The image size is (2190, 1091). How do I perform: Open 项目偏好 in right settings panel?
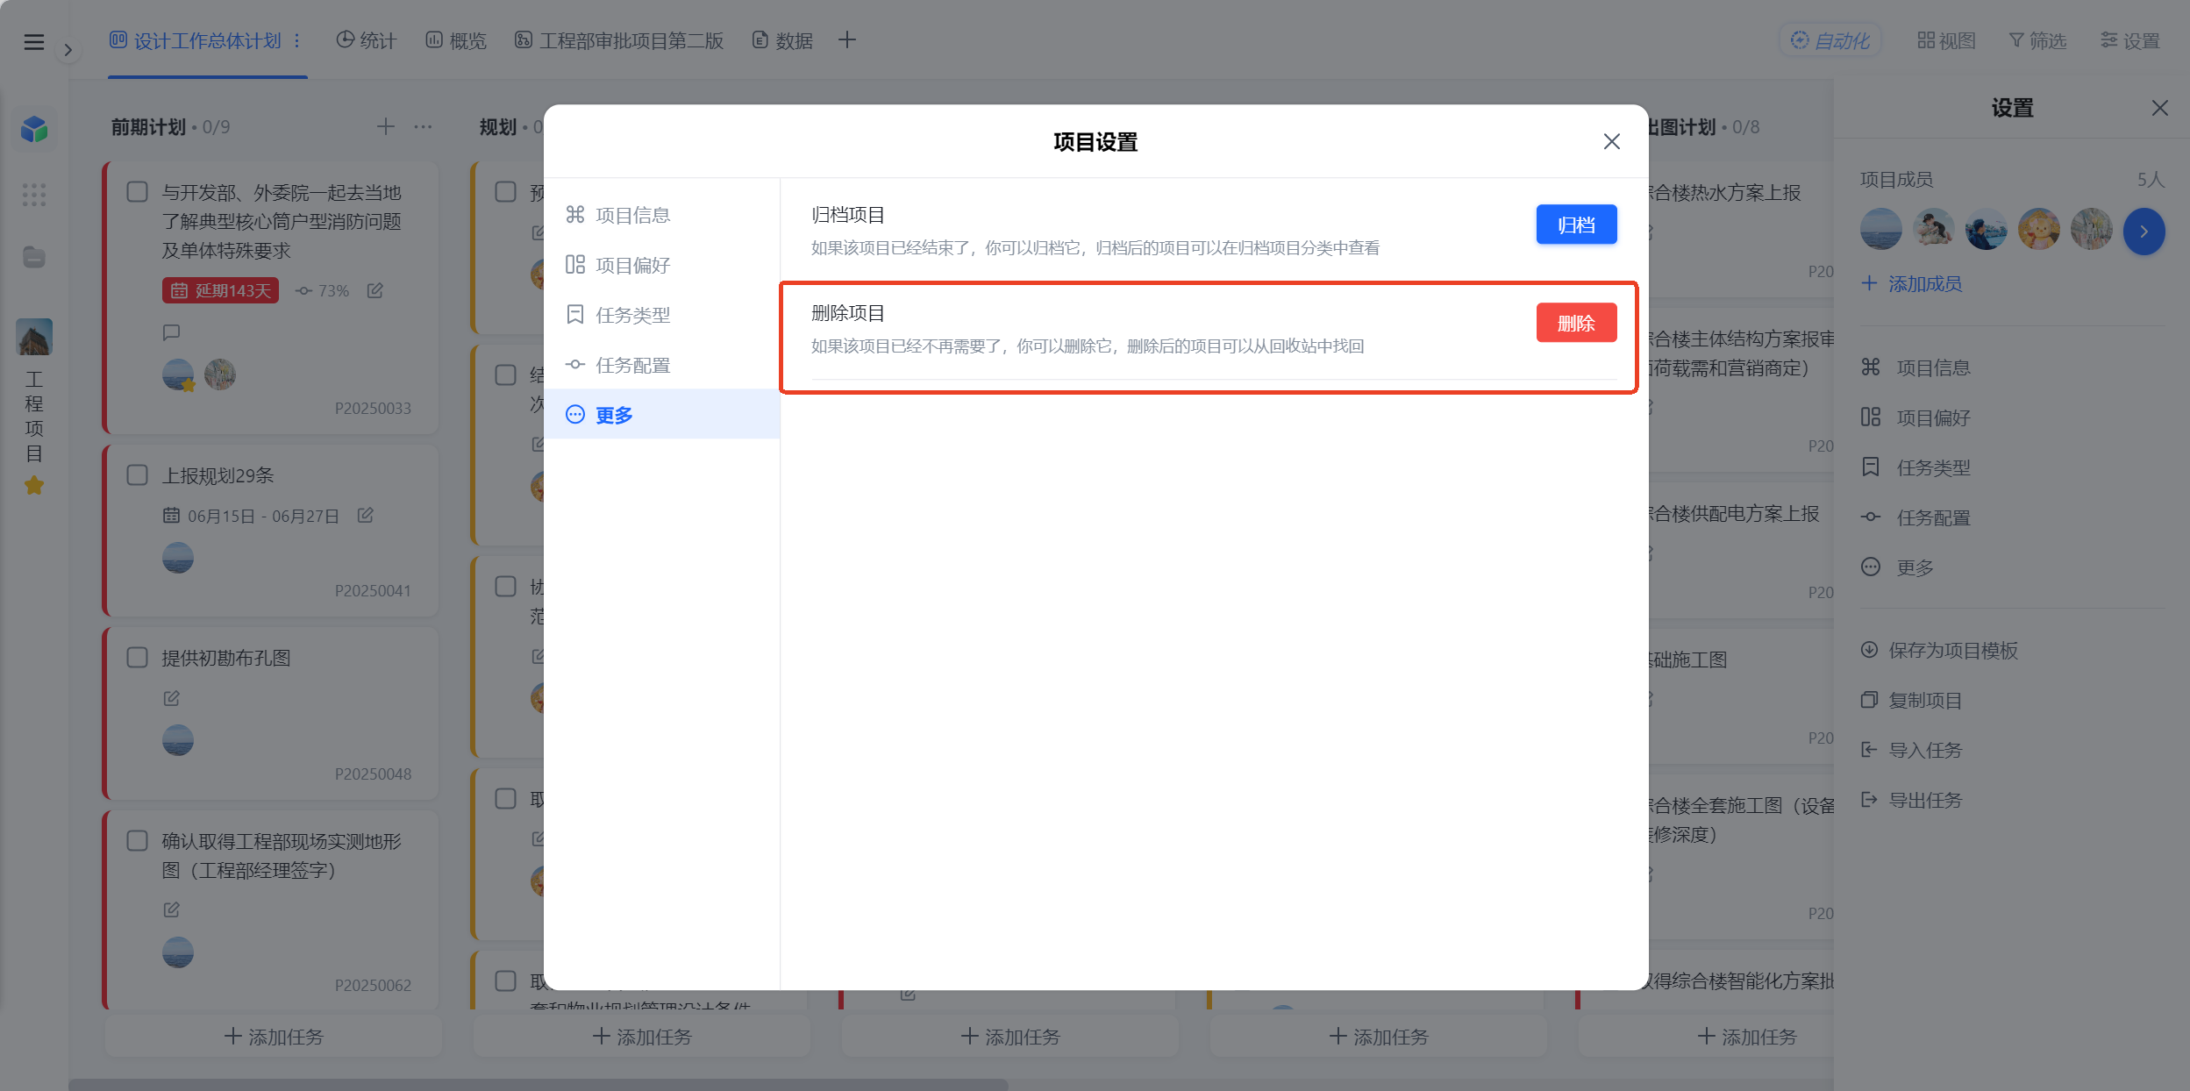[x=1915, y=417]
